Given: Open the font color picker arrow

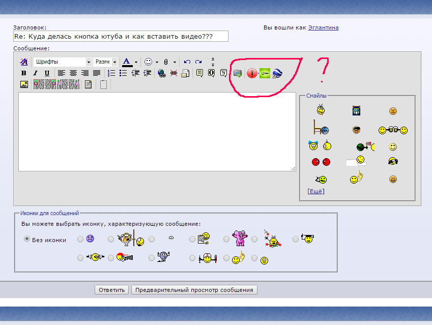Looking at the screenshot, I should tap(136, 62).
